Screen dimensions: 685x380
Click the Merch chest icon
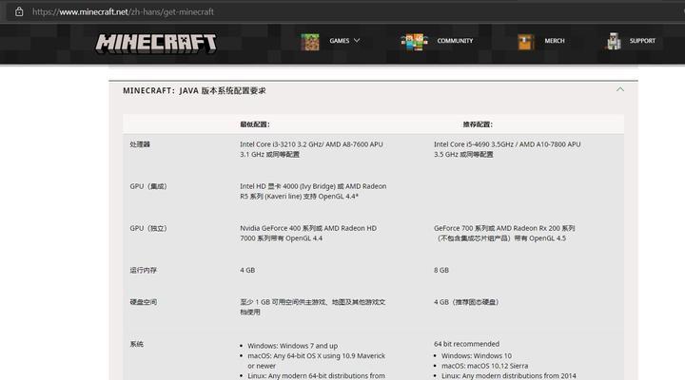coord(526,42)
